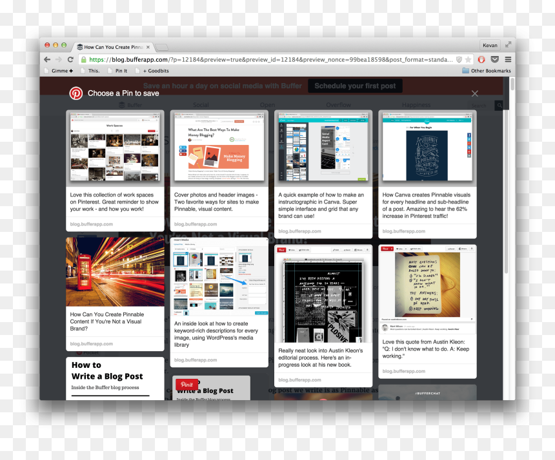Click the shield icon in the address bar
Viewport: 555px width, 460px height.
pyautogui.click(x=459, y=59)
